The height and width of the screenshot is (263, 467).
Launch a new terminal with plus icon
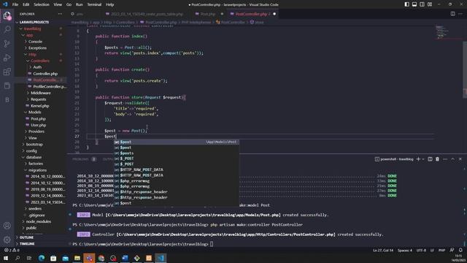tap(418, 159)
